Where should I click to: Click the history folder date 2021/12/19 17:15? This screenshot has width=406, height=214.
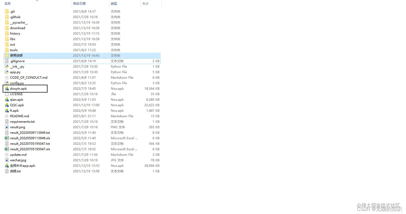(x=86, y=34)
